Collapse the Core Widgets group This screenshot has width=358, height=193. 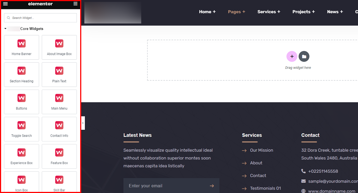pos(5,28)
